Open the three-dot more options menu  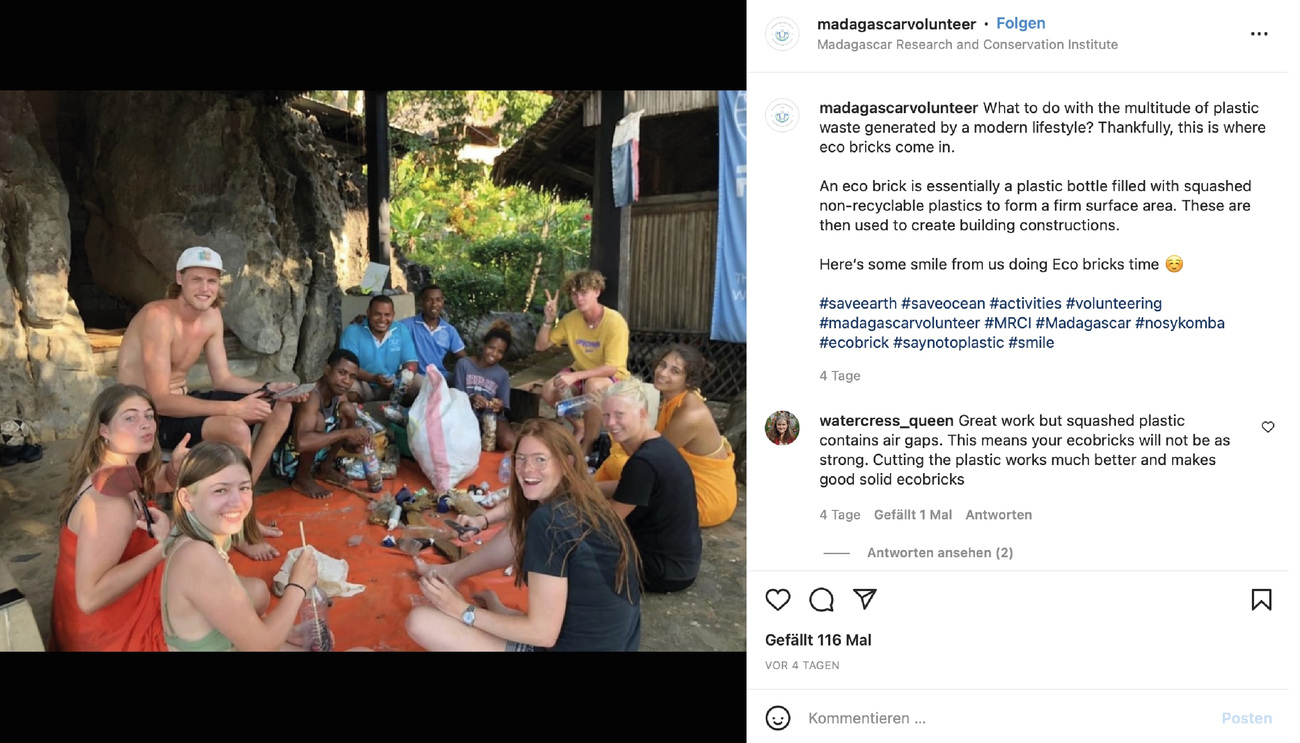1259,34
